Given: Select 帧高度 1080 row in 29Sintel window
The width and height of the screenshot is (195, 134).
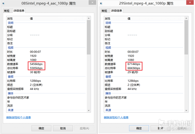Looking at the screenshot, I should 144,60.
